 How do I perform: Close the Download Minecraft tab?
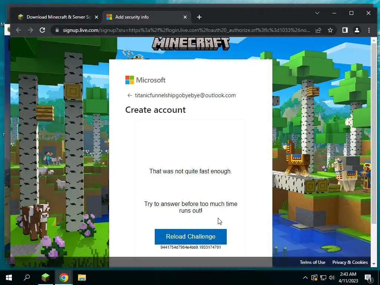click(96, 17)
